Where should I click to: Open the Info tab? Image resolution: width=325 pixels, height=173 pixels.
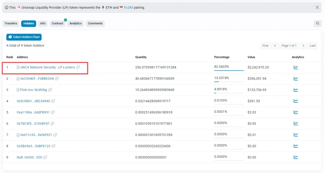point(43,23)
